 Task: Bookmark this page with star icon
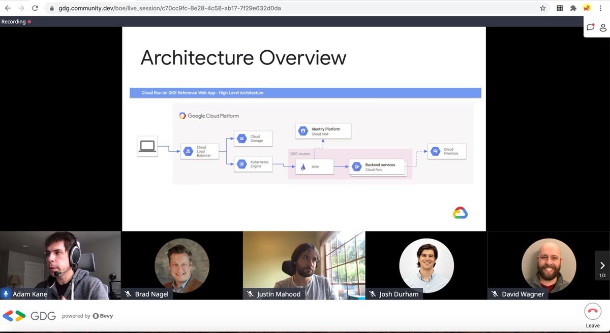[542, 8]
